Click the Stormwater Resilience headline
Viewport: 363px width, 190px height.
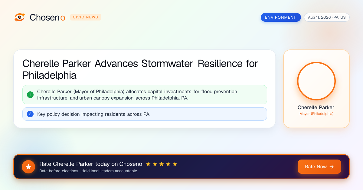[x=140, y=69]
